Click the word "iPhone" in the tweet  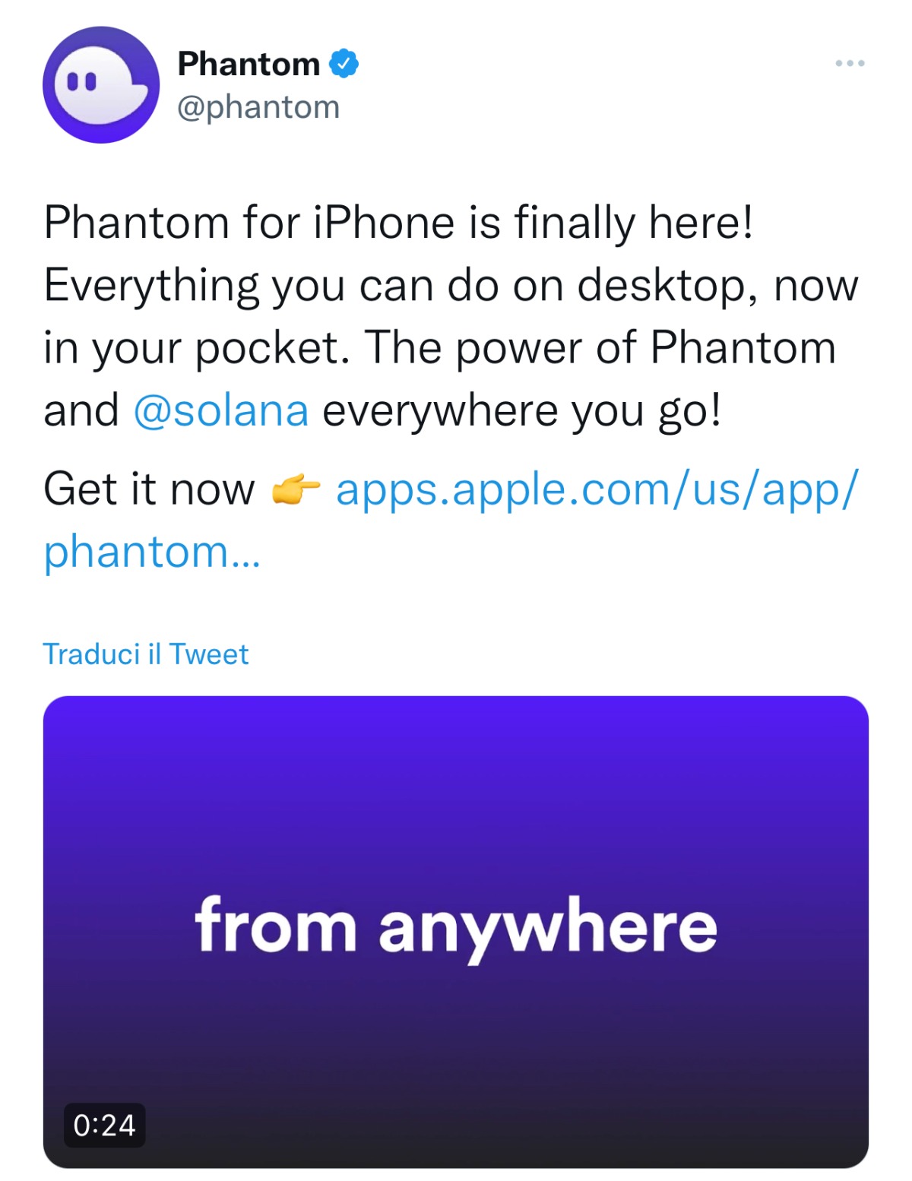click(384, 223)
